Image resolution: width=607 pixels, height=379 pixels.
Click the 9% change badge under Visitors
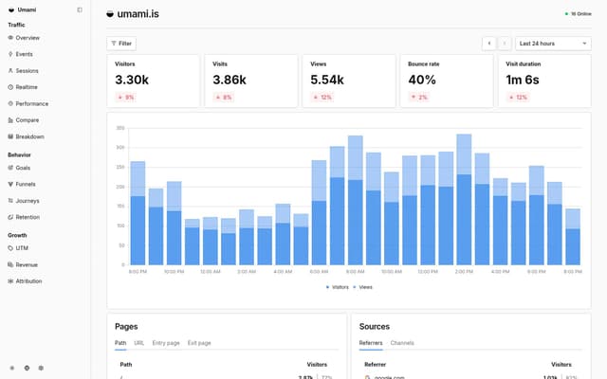pyautogui.click(x=126, y=97)
